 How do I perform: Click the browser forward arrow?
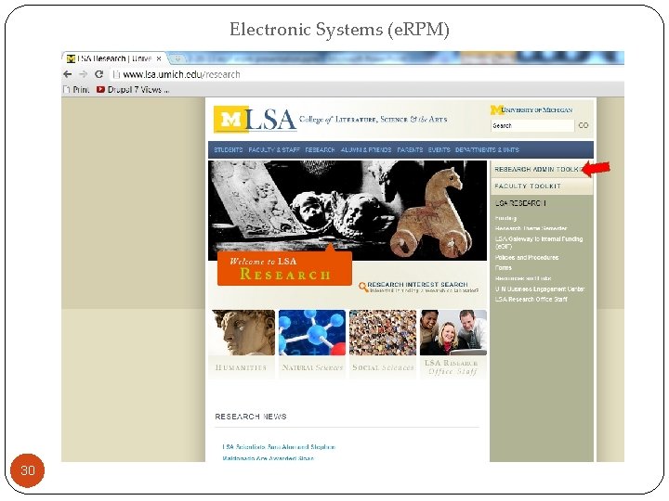pos(84,74)
